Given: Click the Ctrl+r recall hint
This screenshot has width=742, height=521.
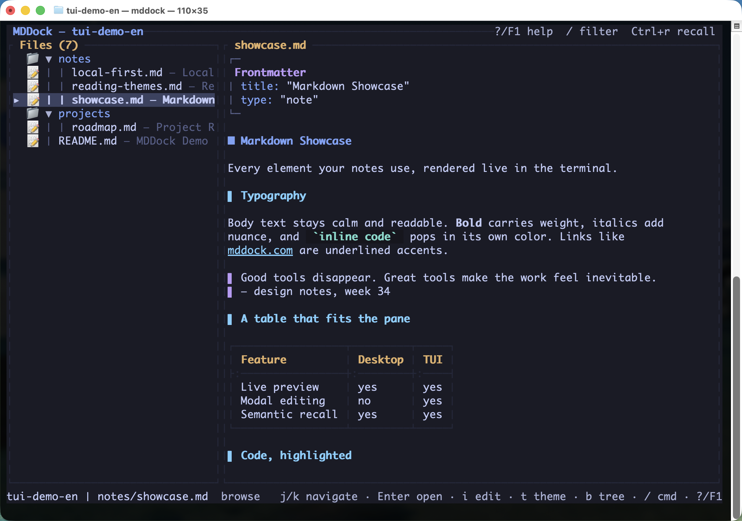Looking at the screenshot, I should (x=673, y=32).
